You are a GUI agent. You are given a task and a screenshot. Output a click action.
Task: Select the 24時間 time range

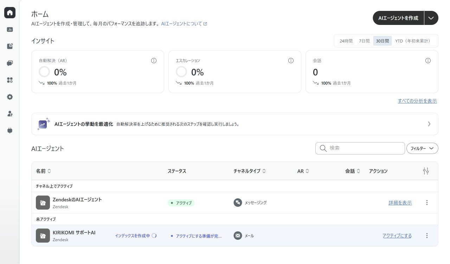[346, 41]
